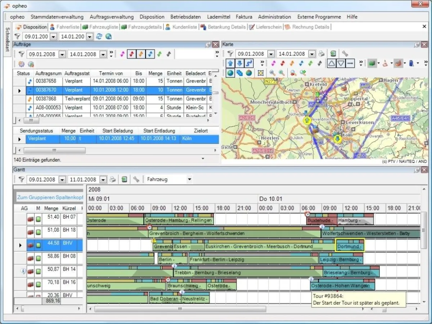
Task: Toggle the blue up-arrow loading point button in Karte
Action: click(231, 63)
